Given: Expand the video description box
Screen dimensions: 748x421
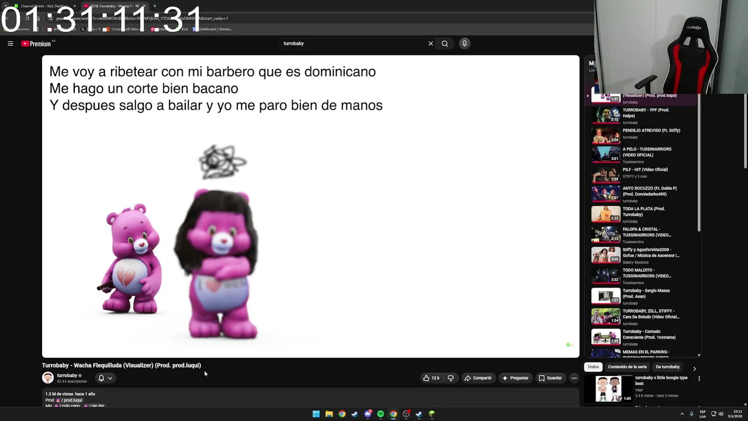Looking at the screenshot, I should [310, 398].
